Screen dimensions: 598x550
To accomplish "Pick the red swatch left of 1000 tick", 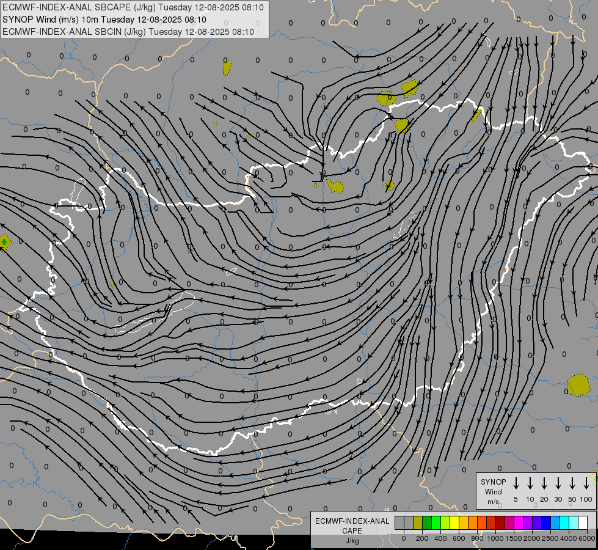I will 491,522.
